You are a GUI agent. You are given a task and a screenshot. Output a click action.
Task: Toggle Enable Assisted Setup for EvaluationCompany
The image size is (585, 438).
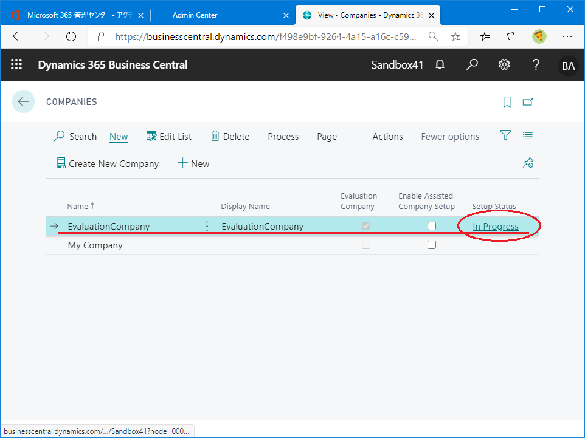pos(432,226)
